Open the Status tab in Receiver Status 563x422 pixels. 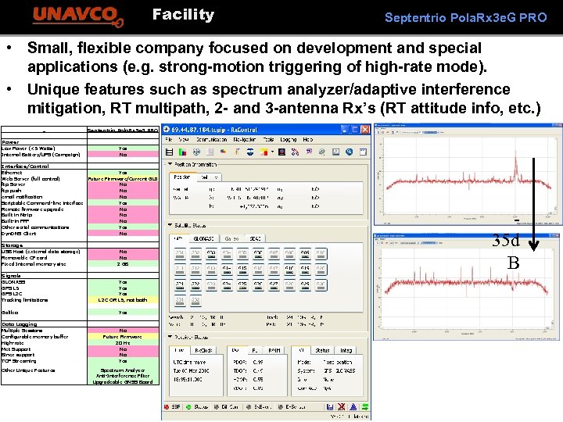(322, 350)
